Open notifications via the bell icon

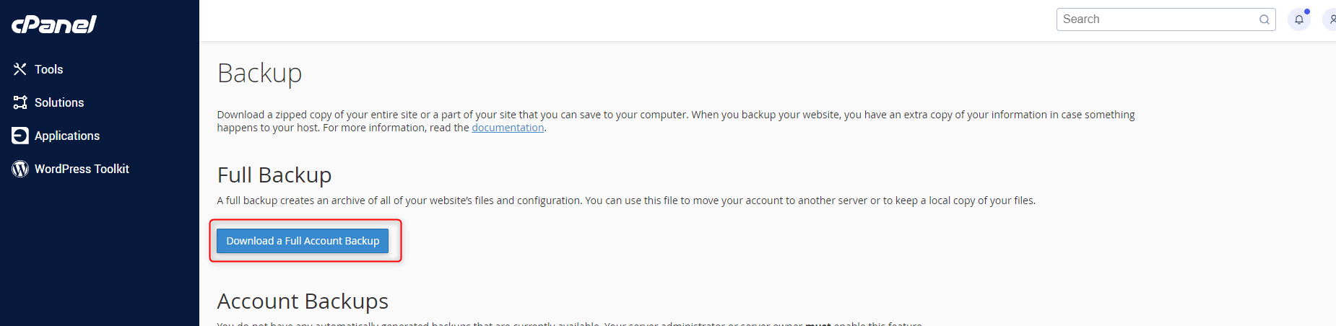pos(1299,19)
